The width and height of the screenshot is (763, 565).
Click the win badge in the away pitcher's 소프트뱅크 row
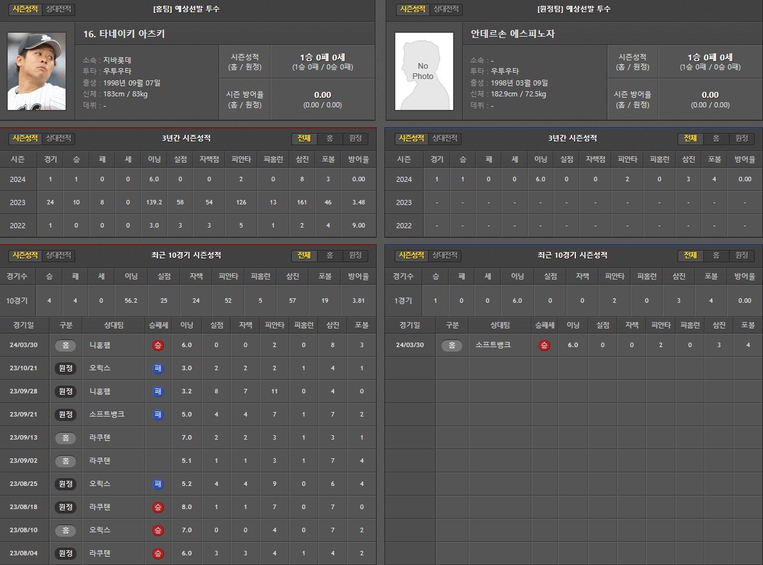click(x=544, y=346)
